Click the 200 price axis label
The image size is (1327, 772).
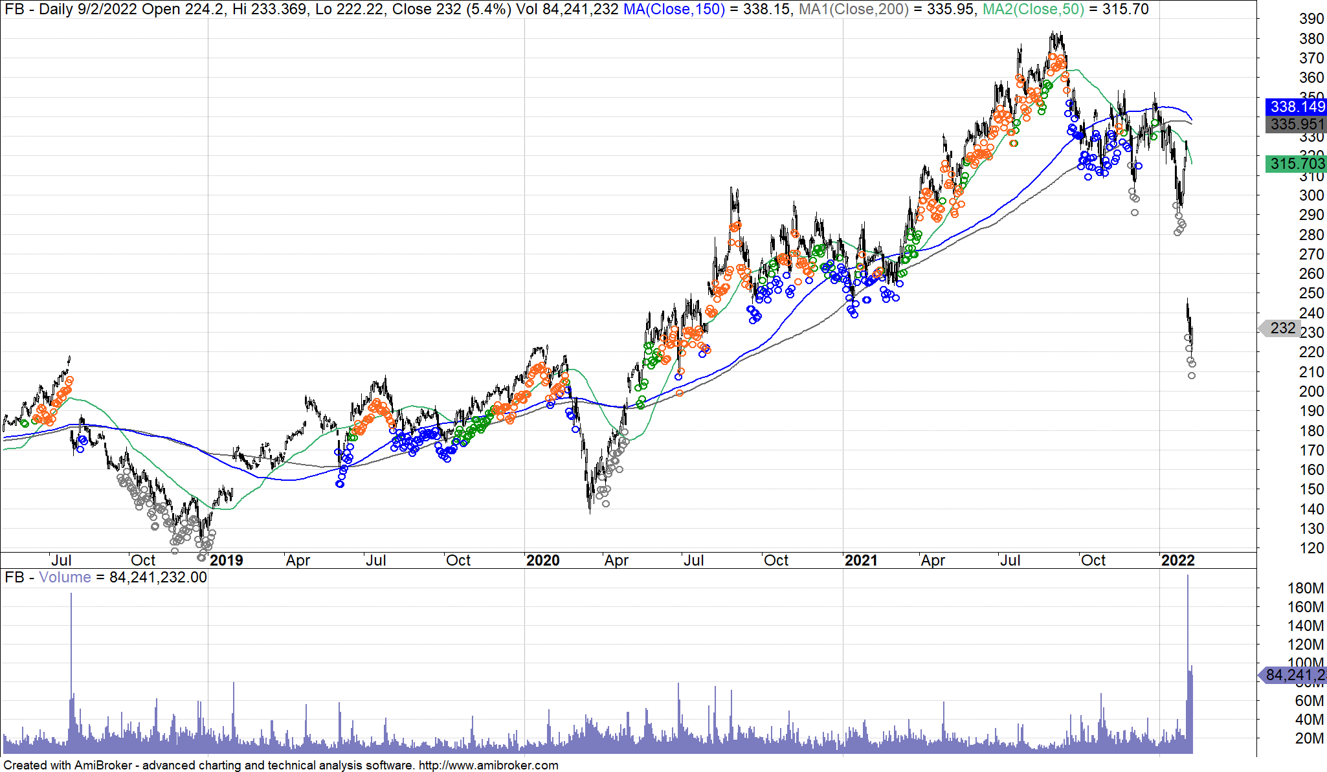pos(1311,392)
